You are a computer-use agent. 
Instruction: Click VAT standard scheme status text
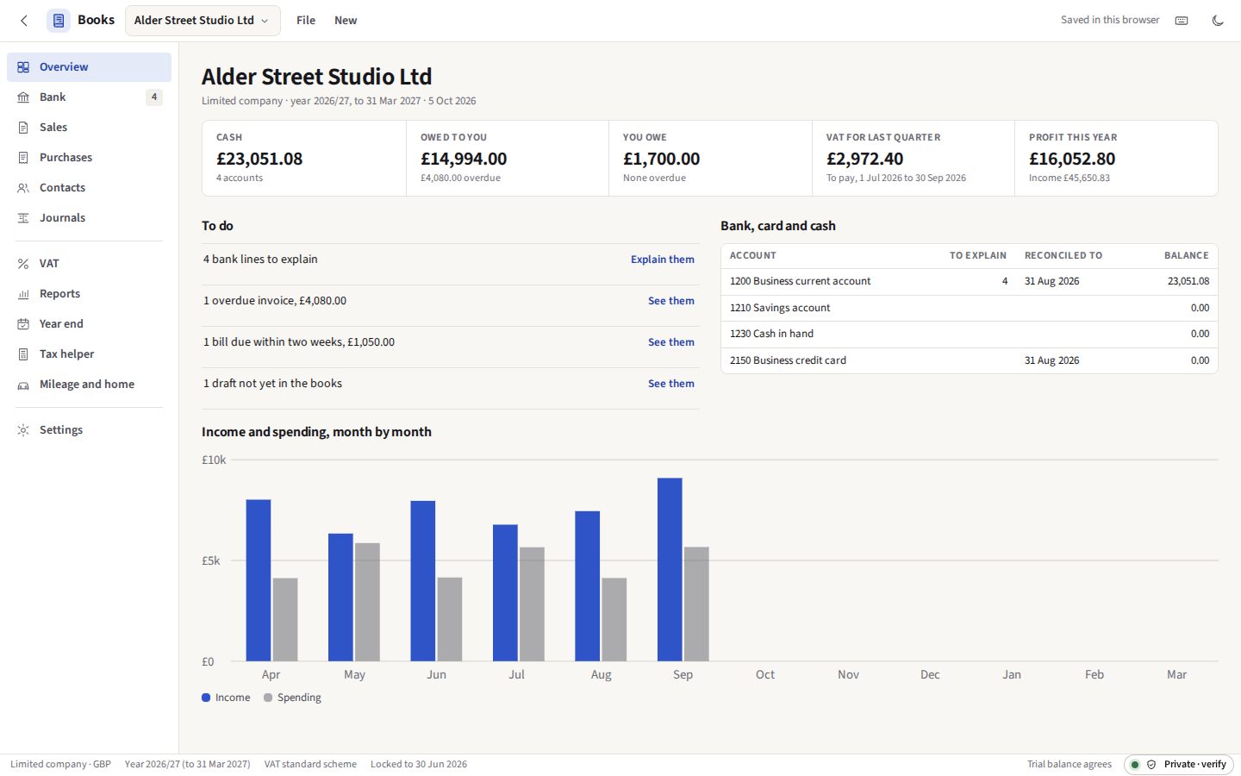[310, 765]
